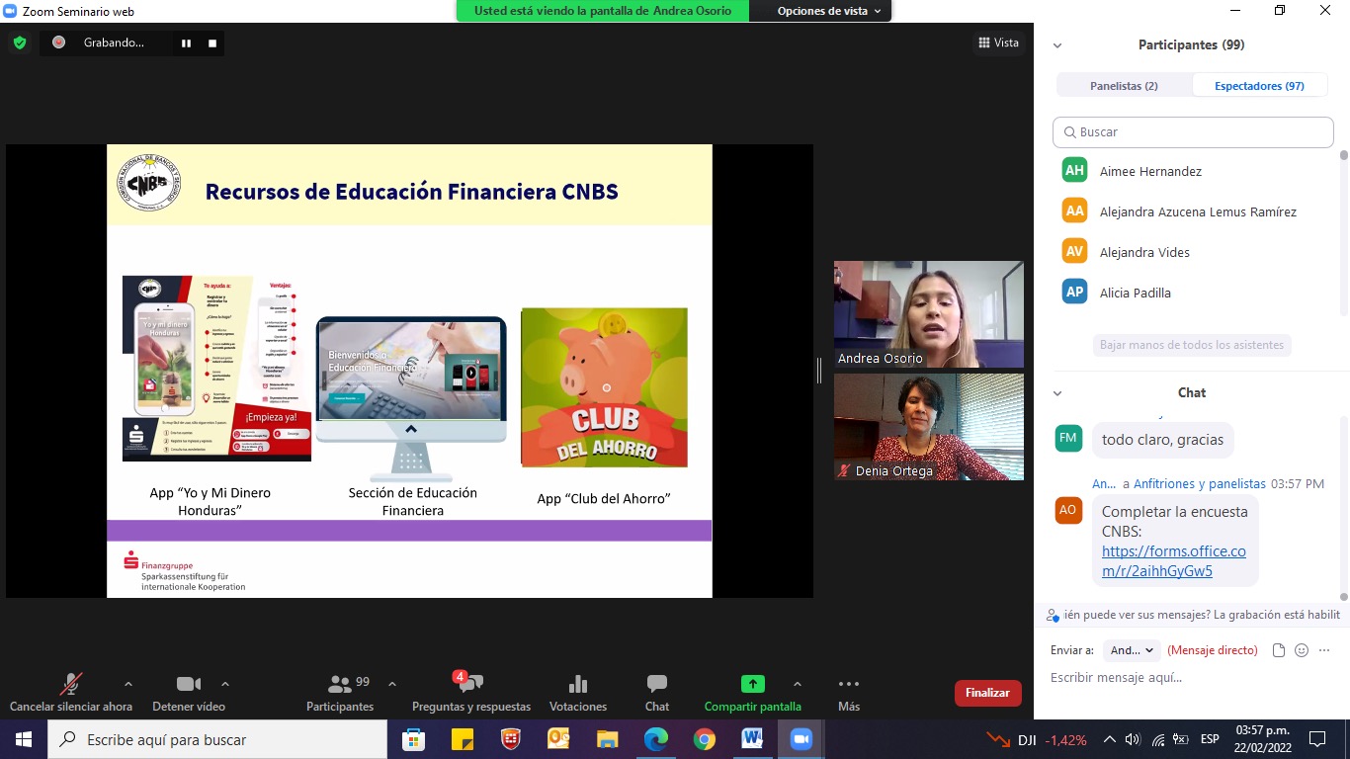The image size is (1350, 759).
Task: Click the participants list scrollbar
Action: click(1343, 233)
